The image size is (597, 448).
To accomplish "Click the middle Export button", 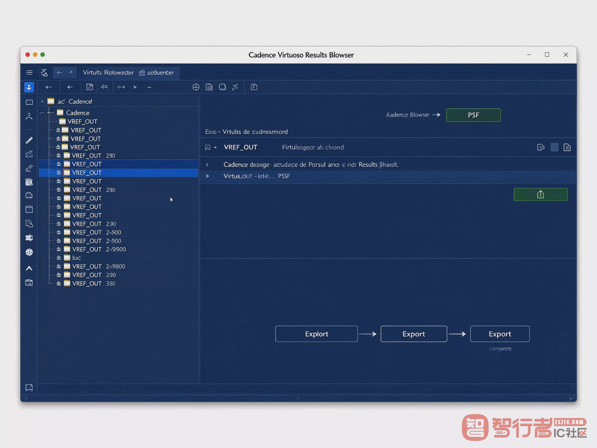I will pyautogui.click(x=414, y=334).
